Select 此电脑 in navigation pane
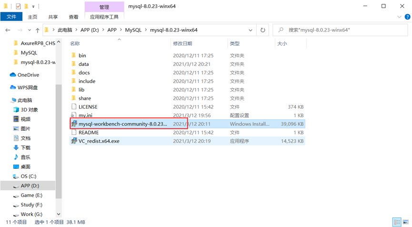This screenshot has height=227, width=412. click(x=21, y=100)
